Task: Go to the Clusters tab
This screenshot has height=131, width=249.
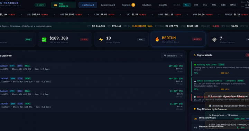Action: (147, 5)
